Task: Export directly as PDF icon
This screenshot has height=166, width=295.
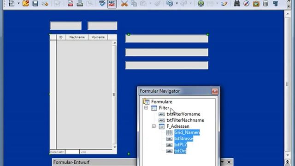Action: pos(71,3)
